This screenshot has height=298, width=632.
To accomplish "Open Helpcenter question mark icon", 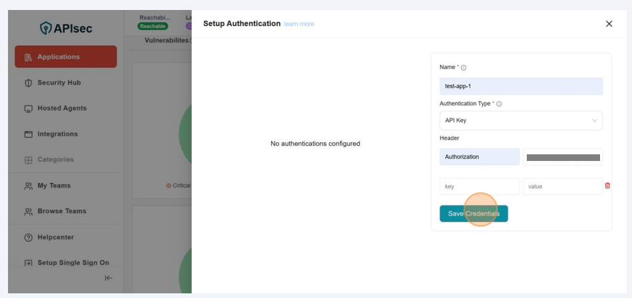I will pyautogui.click(x=28, y=237).
